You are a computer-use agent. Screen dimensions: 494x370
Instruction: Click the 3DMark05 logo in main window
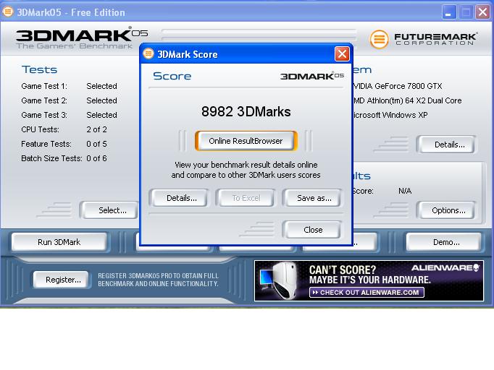point(82,38)
